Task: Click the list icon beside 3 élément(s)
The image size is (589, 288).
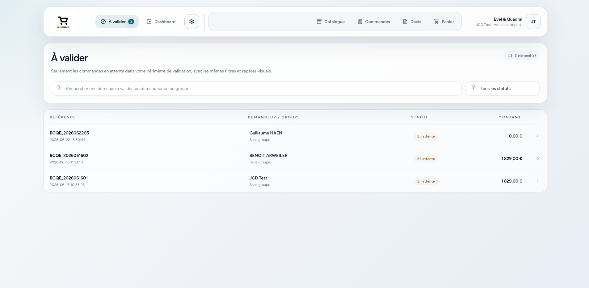Action: tap(510, 56)
